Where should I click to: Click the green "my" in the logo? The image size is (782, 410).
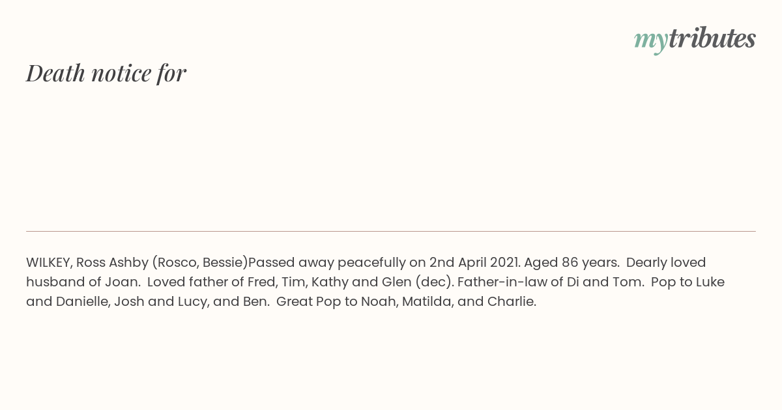click(650, 41)
